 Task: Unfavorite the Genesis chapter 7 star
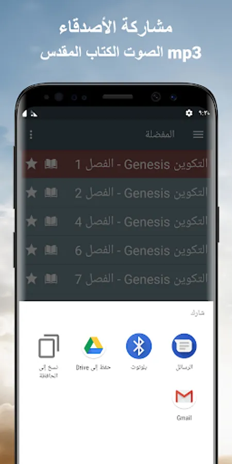coord(31,278)
